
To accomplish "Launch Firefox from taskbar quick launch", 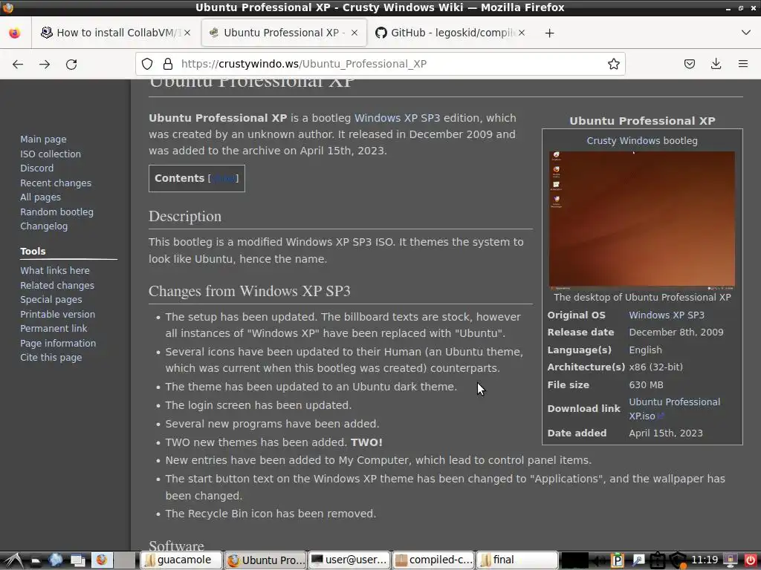I will tap(101, 560).
